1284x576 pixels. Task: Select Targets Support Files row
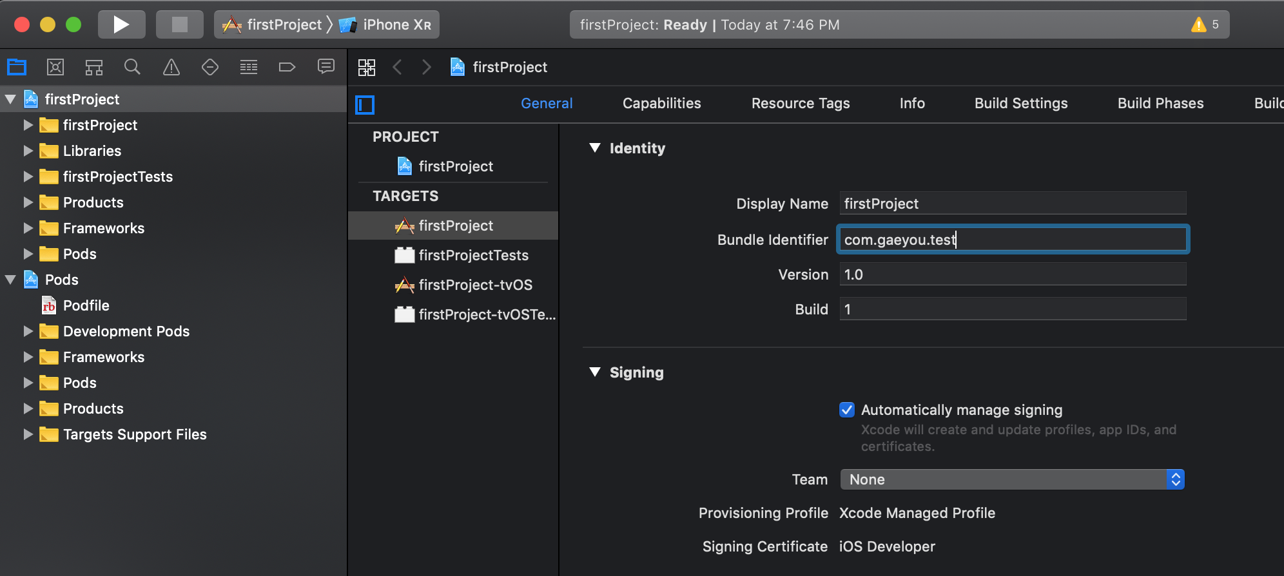(173, 434)
